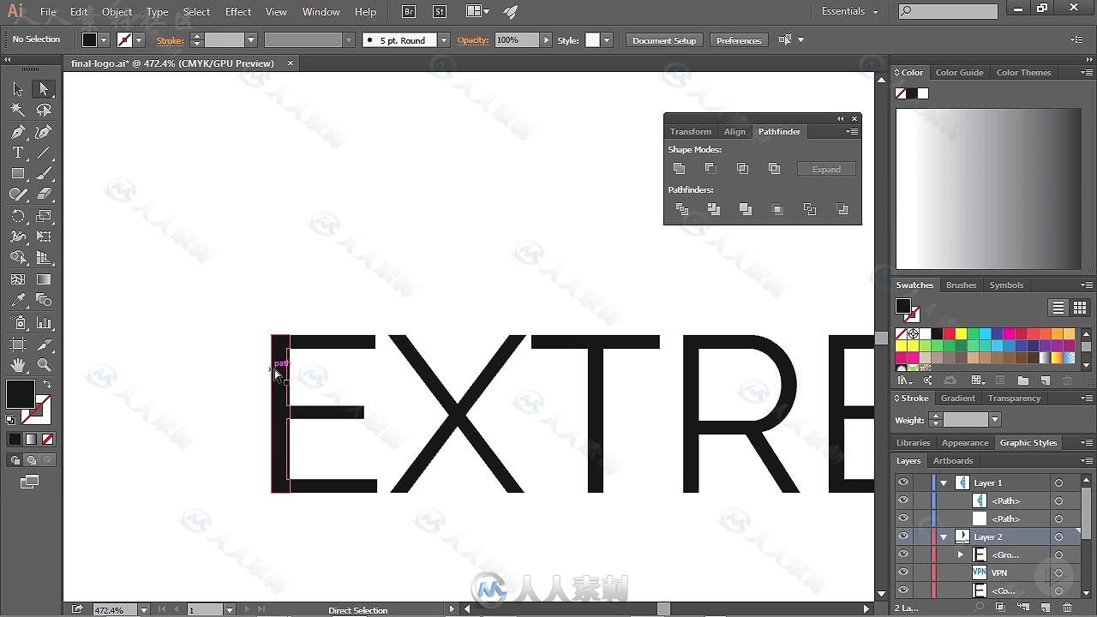1097x617 pixels.
Task: Switch to the Artboards tab
Action: point(953,461)
